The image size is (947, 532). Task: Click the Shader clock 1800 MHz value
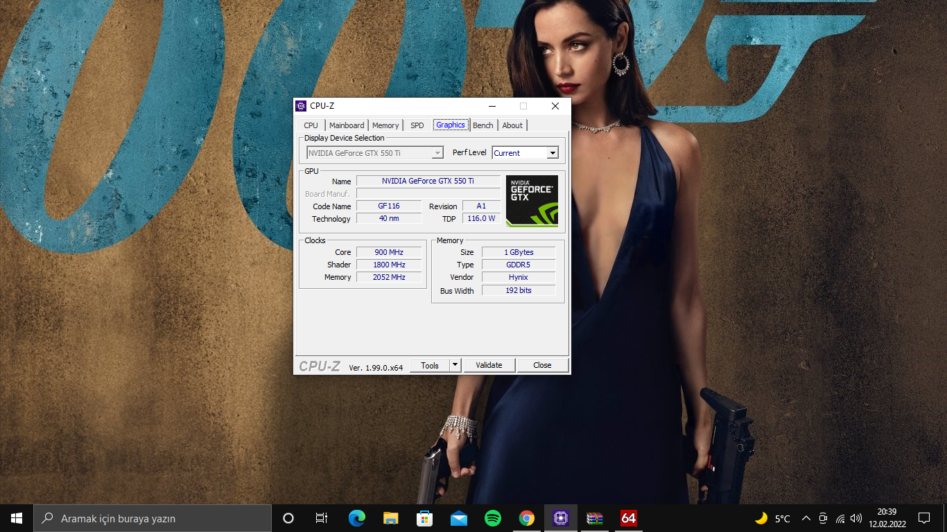389,265
